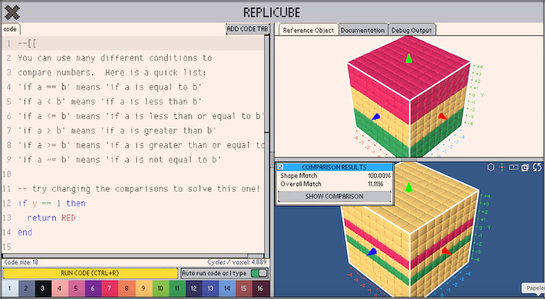Image resolution: width=545 pixels, height=299 pixels.
Task: Select dark green color swatch 11
Action: point(177,289)
